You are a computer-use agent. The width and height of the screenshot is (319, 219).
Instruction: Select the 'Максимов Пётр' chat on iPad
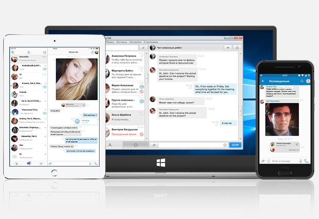(x=29, y=112)
